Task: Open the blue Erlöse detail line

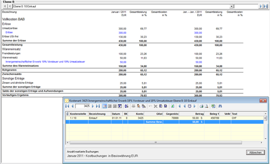Action: (9, 32)
